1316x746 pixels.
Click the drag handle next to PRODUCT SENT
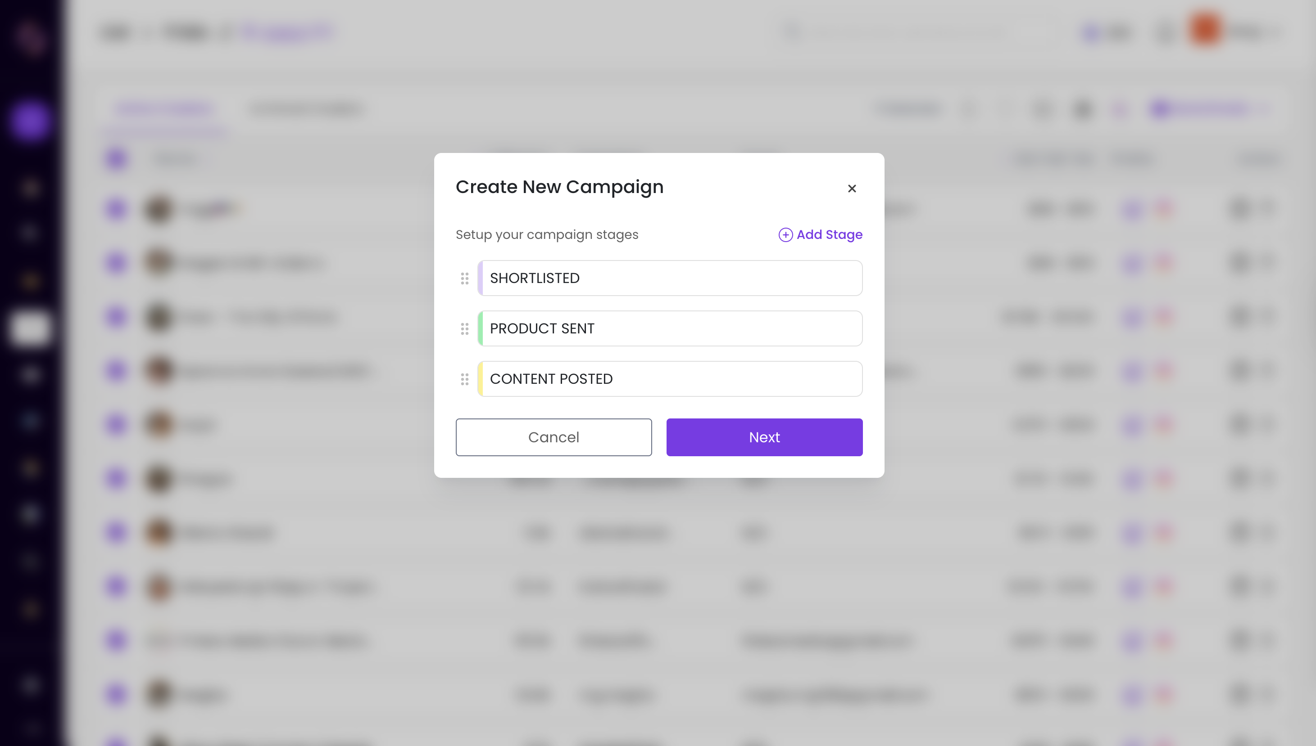click(x=465, y=328)
